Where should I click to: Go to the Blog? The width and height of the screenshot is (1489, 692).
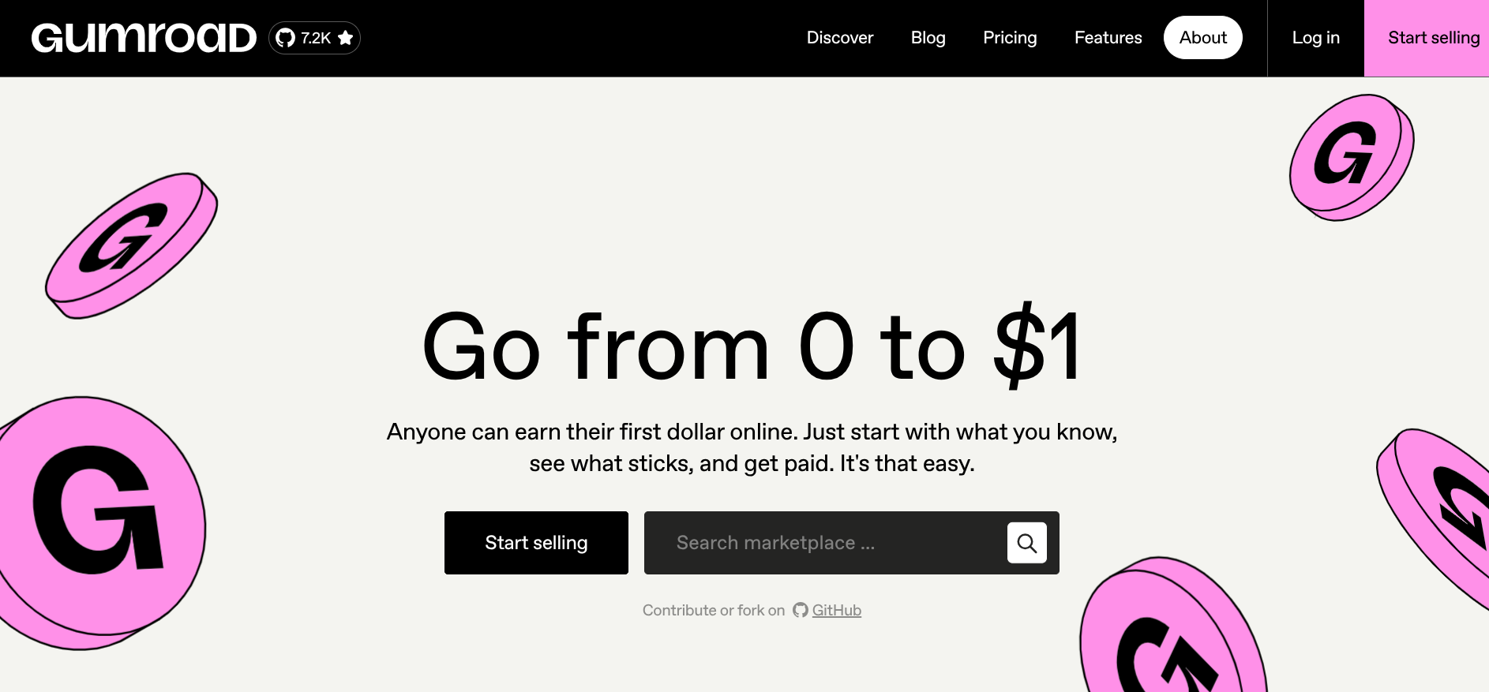tap(928, 38)
